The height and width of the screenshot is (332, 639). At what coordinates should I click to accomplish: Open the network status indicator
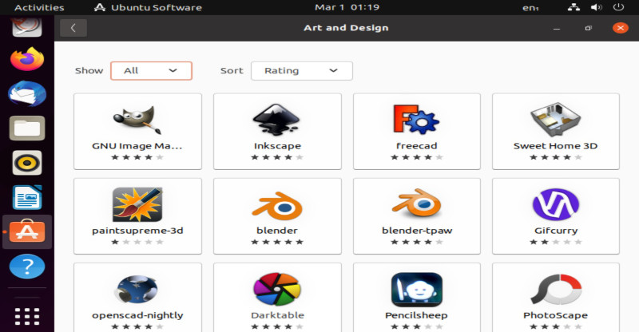click(x=574, y=7)
